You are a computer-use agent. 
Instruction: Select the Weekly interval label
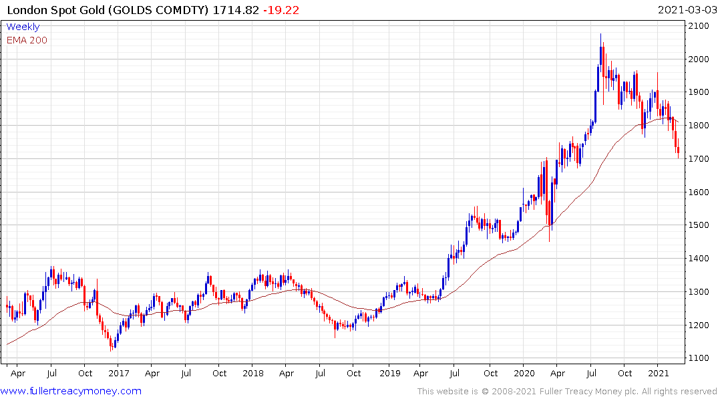point(23,27)
